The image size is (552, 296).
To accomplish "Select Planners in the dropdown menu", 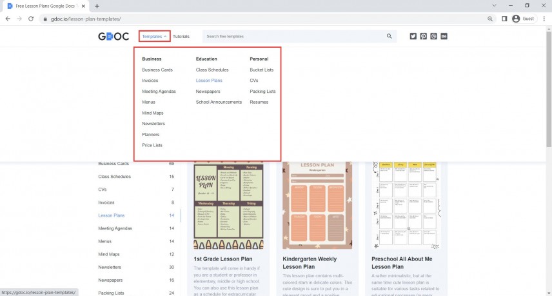I will click(x=151, y=134).
